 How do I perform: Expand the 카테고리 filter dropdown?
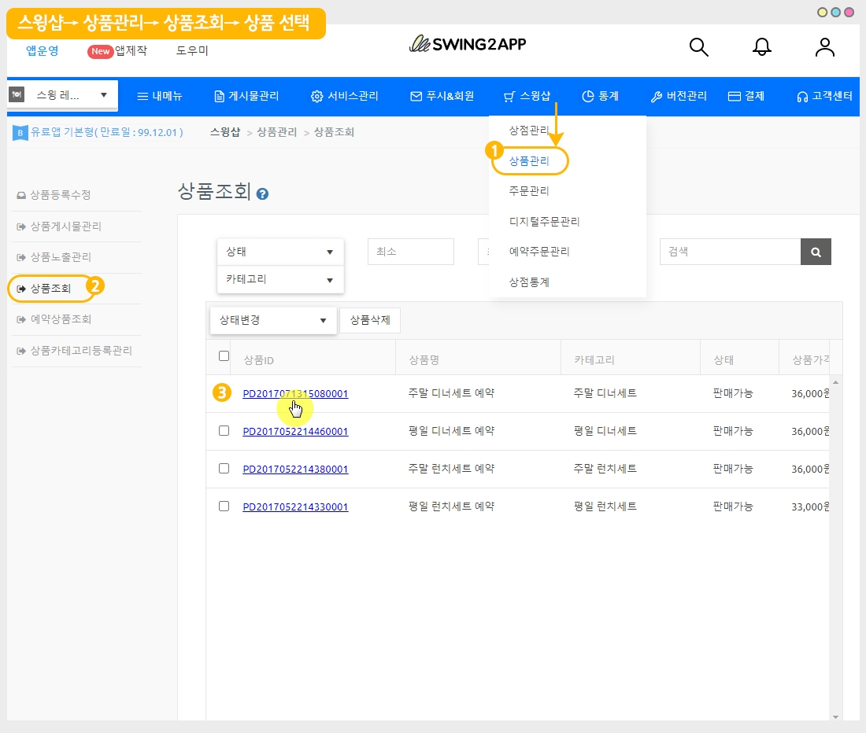click(x=280, y=279)
